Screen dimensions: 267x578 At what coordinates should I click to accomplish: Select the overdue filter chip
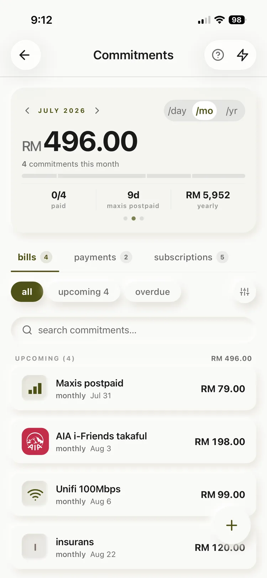coord(152,292)
